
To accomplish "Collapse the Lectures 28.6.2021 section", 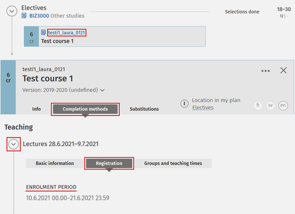I will (x=14, y=144).
